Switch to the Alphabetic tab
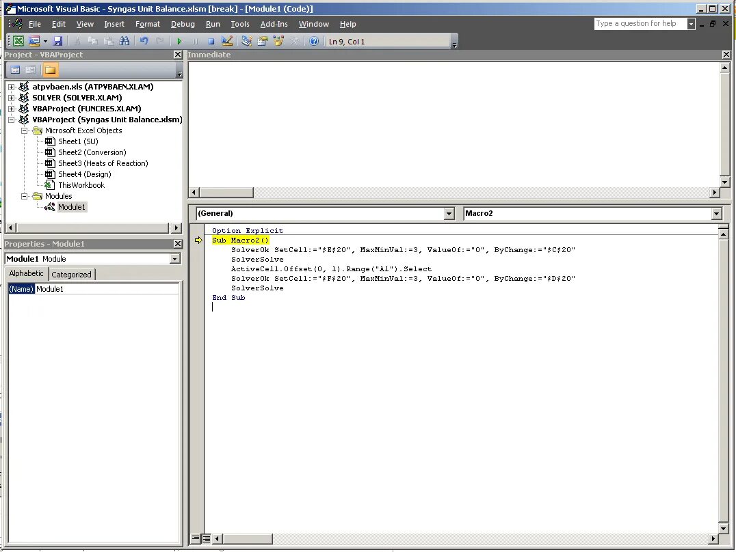736x552 pixels. [26, 273]
